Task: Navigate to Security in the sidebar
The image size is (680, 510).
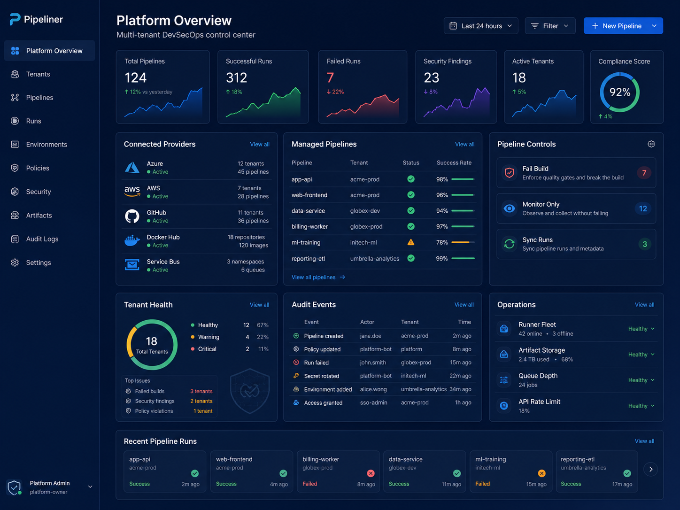Action: click(x=49, y=192)
